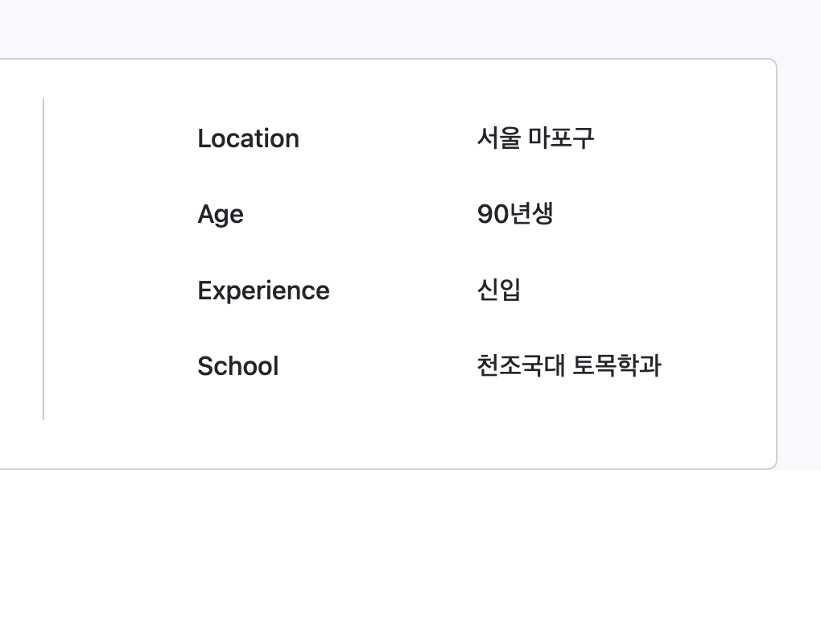Screen dimensions: 821x618
Task: Click the School field label
Action: click(237, 366)
